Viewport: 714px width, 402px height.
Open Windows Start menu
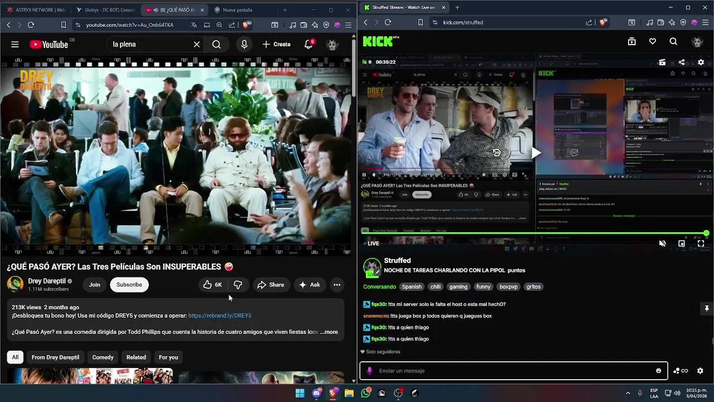(300, 393)
